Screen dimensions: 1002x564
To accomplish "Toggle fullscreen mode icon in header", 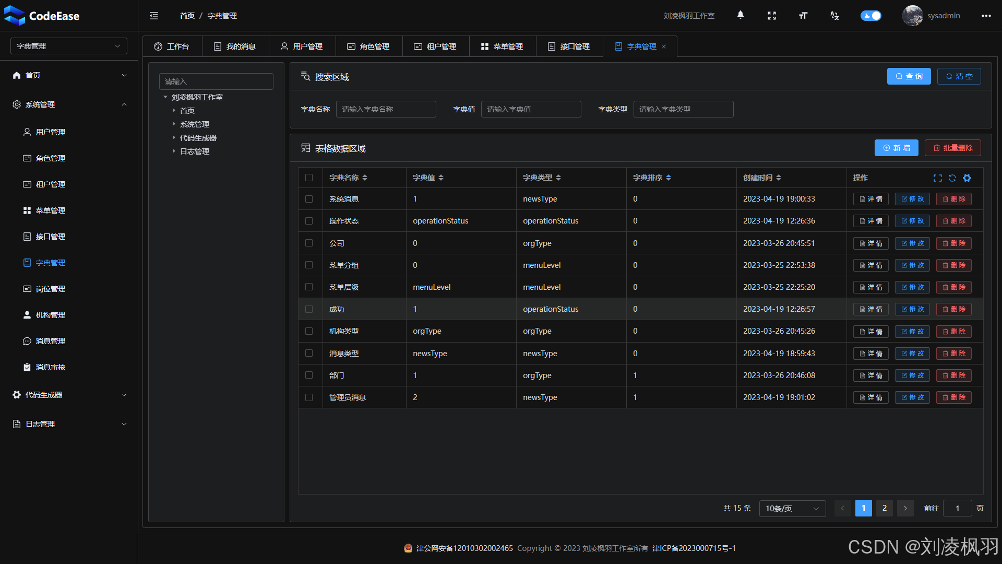I will [x=771, y=16].
